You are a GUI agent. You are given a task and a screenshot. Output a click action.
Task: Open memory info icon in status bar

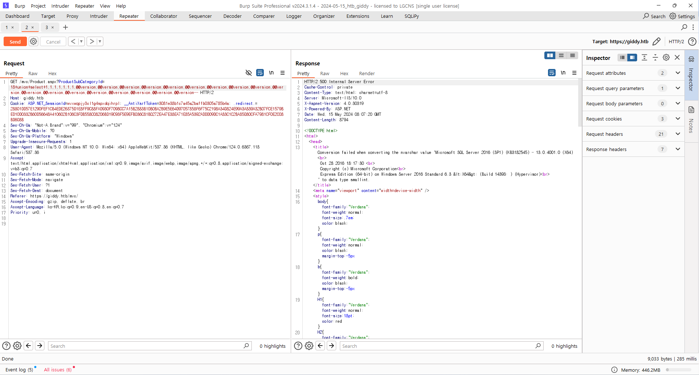coord(614,370)
